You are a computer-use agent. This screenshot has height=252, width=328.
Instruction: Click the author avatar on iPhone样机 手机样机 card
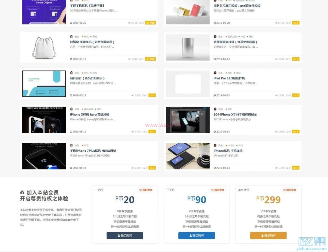click(x=215, y=145)
